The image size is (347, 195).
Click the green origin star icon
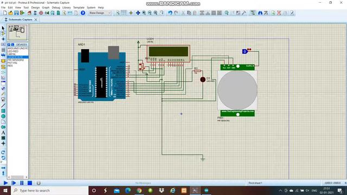click(x=131, y=13)
